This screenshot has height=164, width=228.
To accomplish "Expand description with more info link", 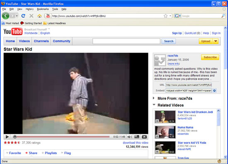I will click(x=173, y=64).
